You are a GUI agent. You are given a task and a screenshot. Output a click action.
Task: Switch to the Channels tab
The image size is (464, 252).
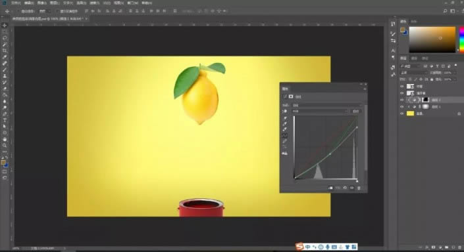[414, 58]
